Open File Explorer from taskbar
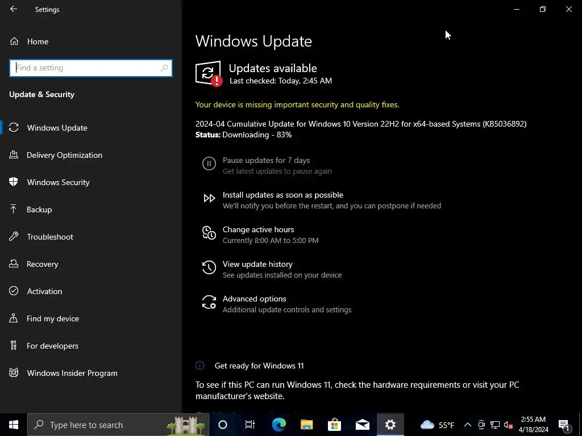The image size is (582, 436). click(x=306, y=425)
